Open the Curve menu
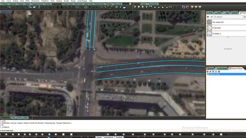The width and height of the screenshot is (246, 138). coord(8,1)
